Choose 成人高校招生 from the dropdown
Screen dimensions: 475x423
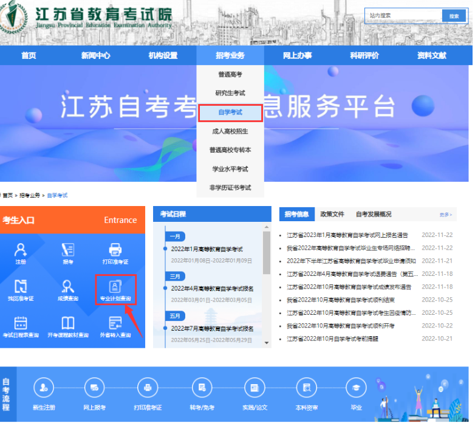230,131
